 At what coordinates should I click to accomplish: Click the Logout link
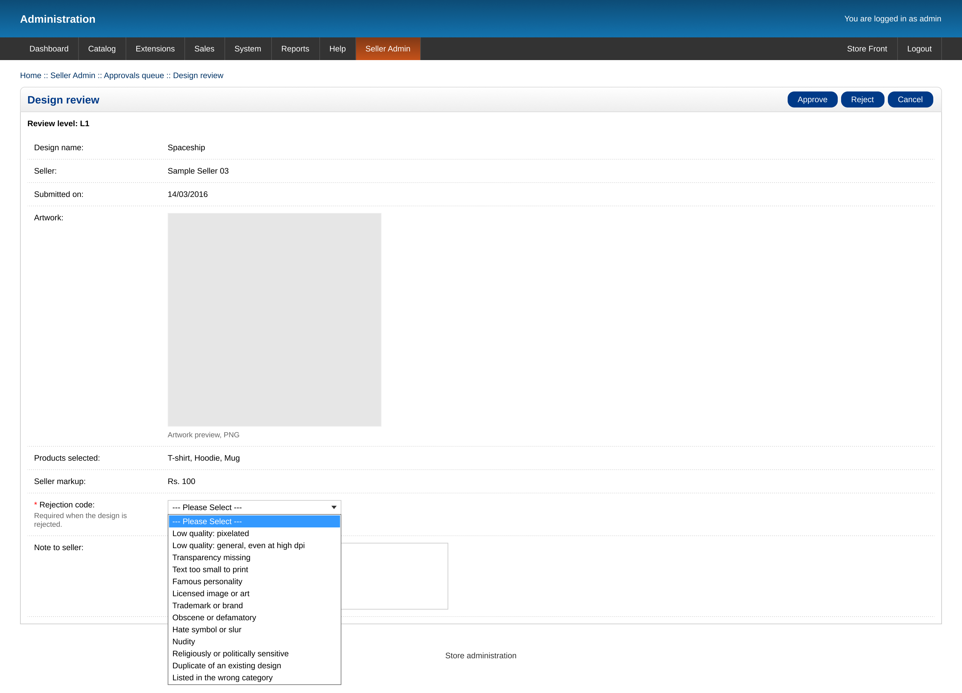[x=919, y=49]
